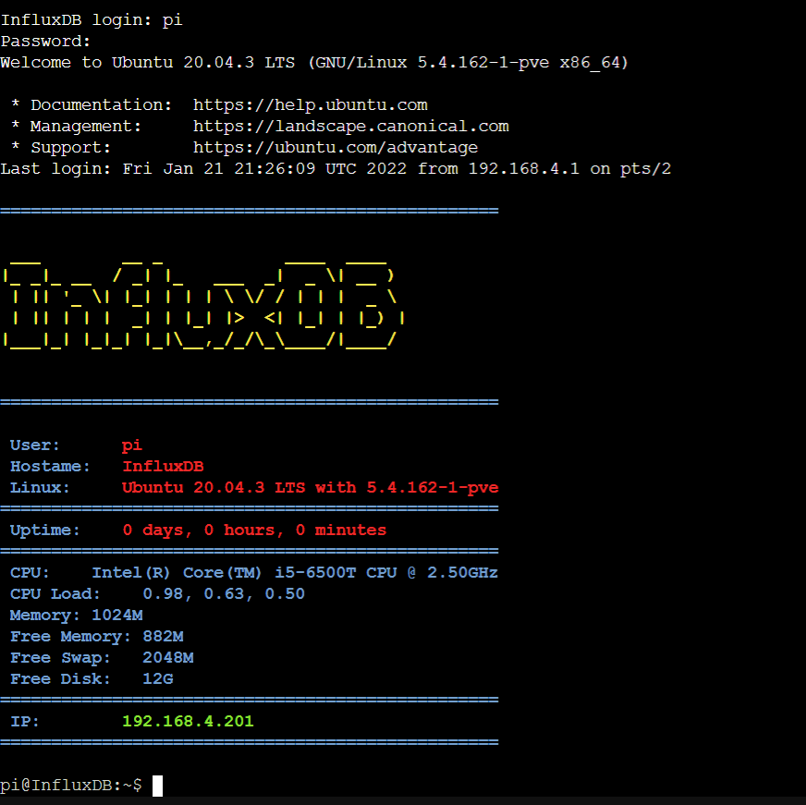This screenshot has height=805, width=806.
Task: Click the '0.98, 0.63, 0.50' load values
Action: pos(224,593)
